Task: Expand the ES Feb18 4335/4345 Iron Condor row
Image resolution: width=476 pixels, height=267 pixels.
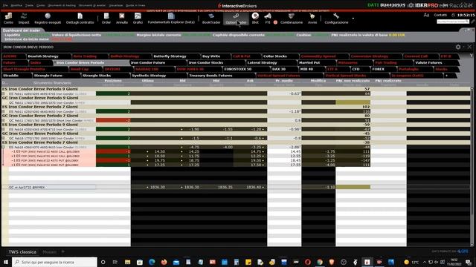Action: [x=3, y=129]
